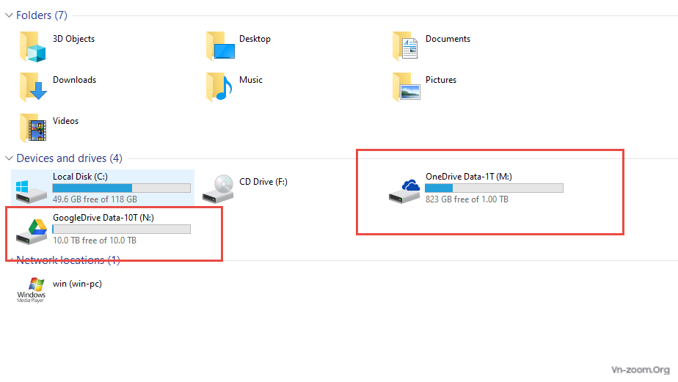Viewport: 678px width, 382px height.
Task: Open the Desktop folder icon
Action: pyautogui.click(x=220, y=46)
